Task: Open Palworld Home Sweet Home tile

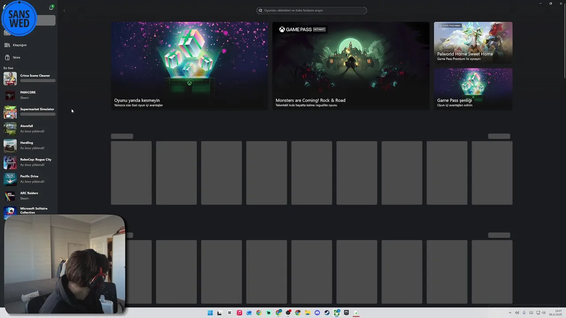Action: (x=473, y=42)
